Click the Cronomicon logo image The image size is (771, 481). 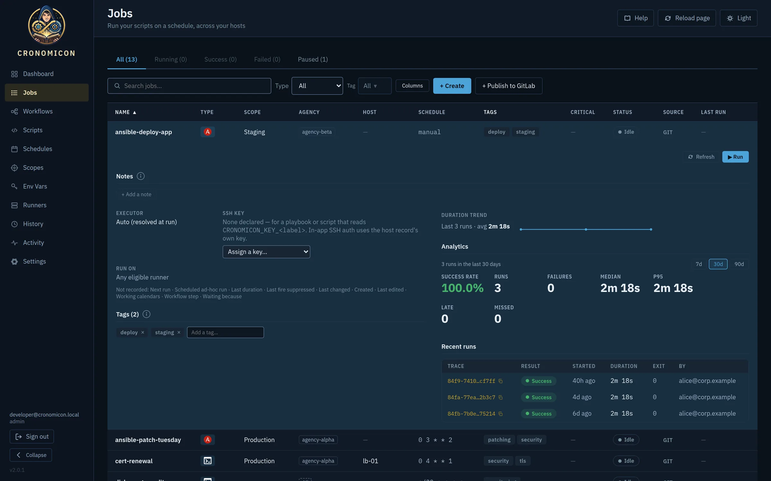[47, 25]
